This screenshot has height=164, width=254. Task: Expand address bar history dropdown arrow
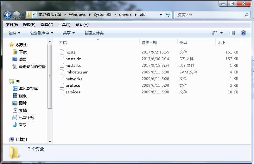click(161, 15)
